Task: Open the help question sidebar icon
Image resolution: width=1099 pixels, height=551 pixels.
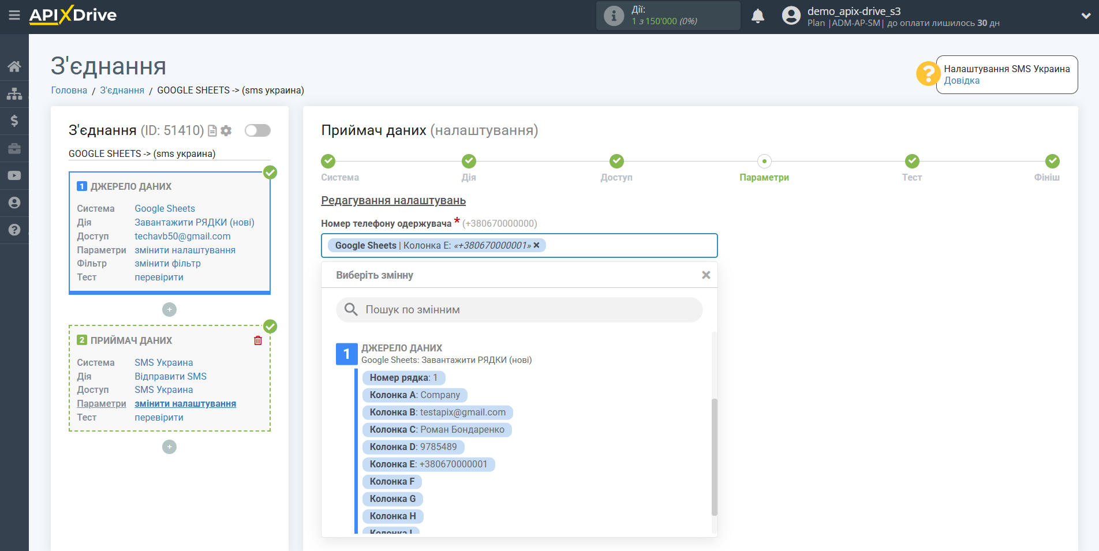Action: [14, 230]
